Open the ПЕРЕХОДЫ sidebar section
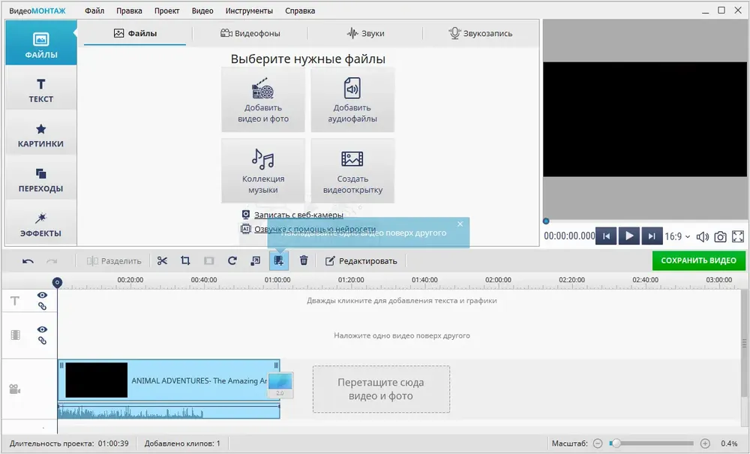The height and width of the screenshot is (454, 750). (x=41, y=179)
